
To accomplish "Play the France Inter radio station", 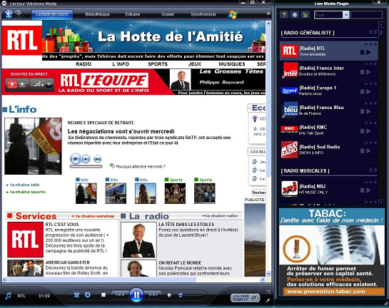I will 368,72.
